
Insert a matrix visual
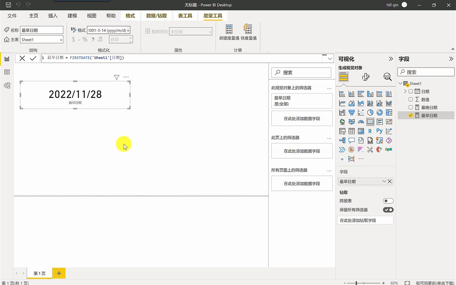click(361, 131)
